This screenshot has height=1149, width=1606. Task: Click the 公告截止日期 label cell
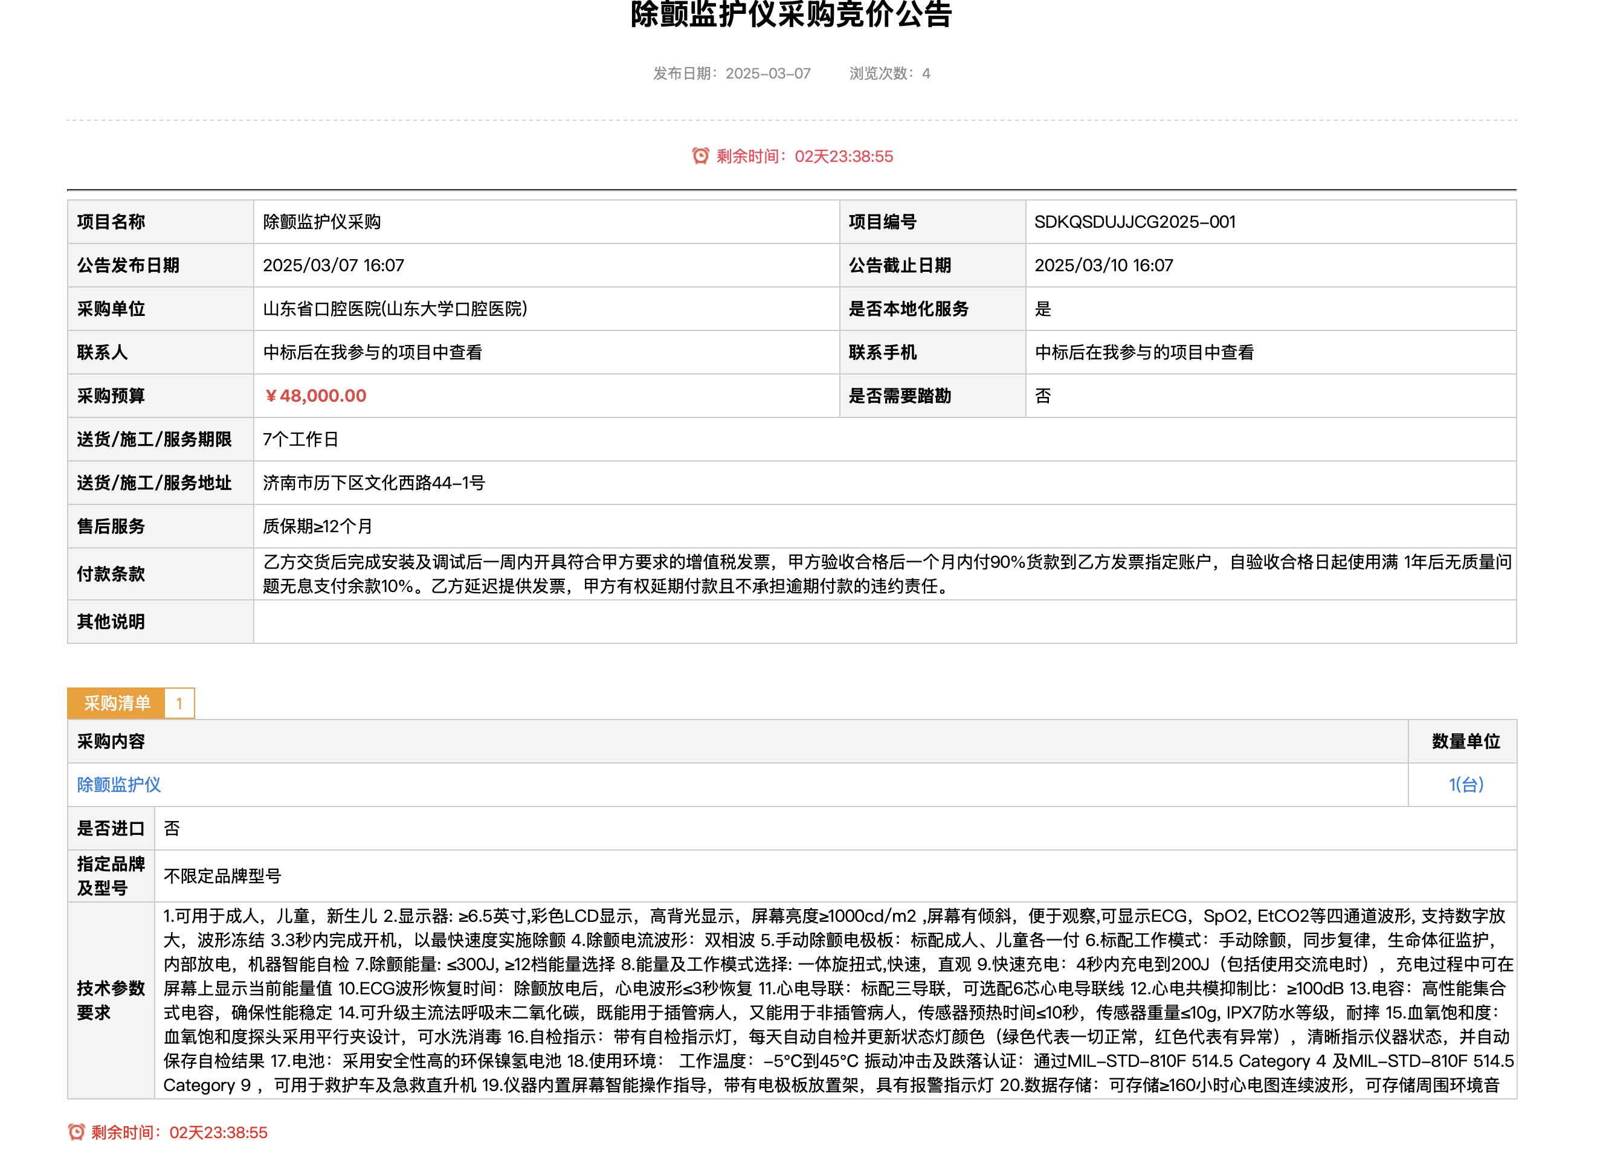pos(932,265)
